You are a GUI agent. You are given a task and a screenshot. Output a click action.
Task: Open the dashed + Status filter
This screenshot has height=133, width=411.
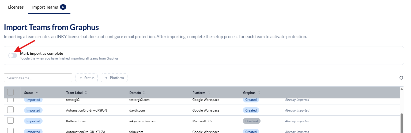86,78
